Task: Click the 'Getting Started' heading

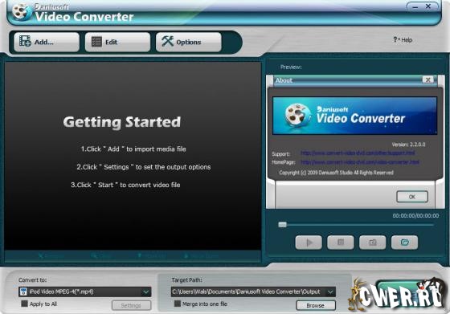Action: click(x=122, y=122)
